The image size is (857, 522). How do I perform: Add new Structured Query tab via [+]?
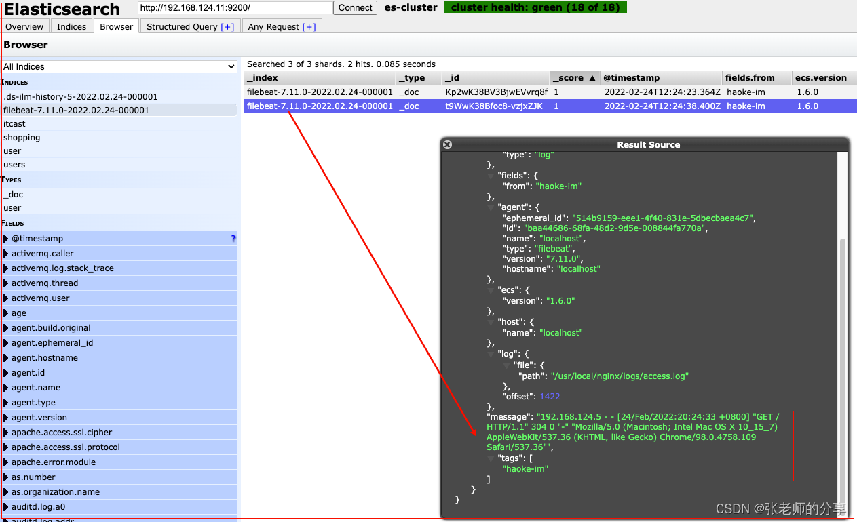click(227, 26)
